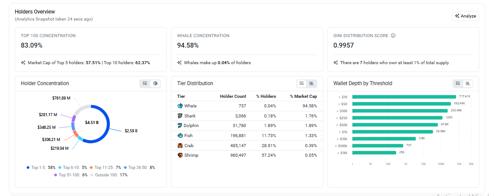Screen dimensions: 495x196
Task: Show Wallet Depth as list view
Action: point(458,83)
